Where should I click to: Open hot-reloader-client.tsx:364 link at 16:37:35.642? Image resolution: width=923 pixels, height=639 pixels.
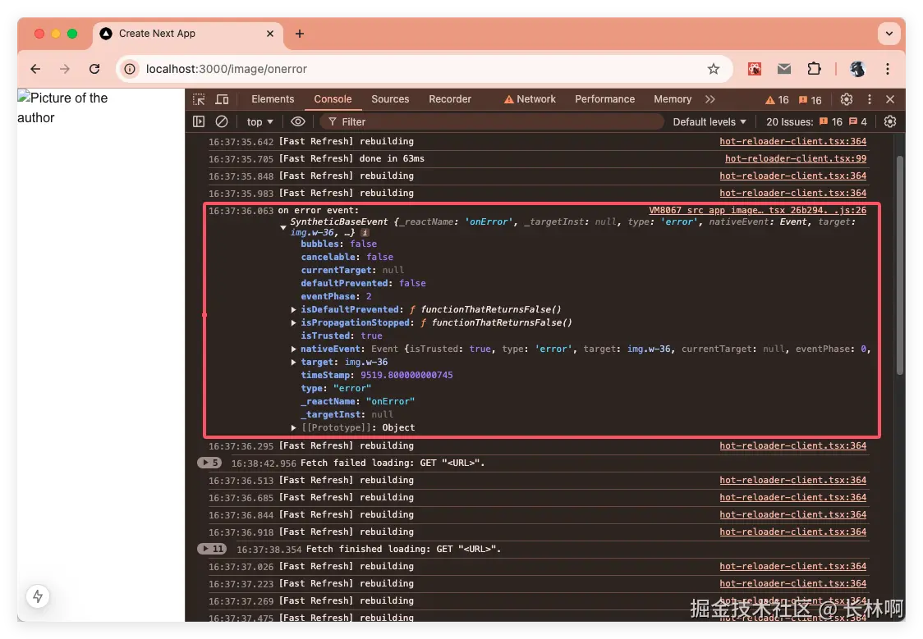[x=792, y=142]
